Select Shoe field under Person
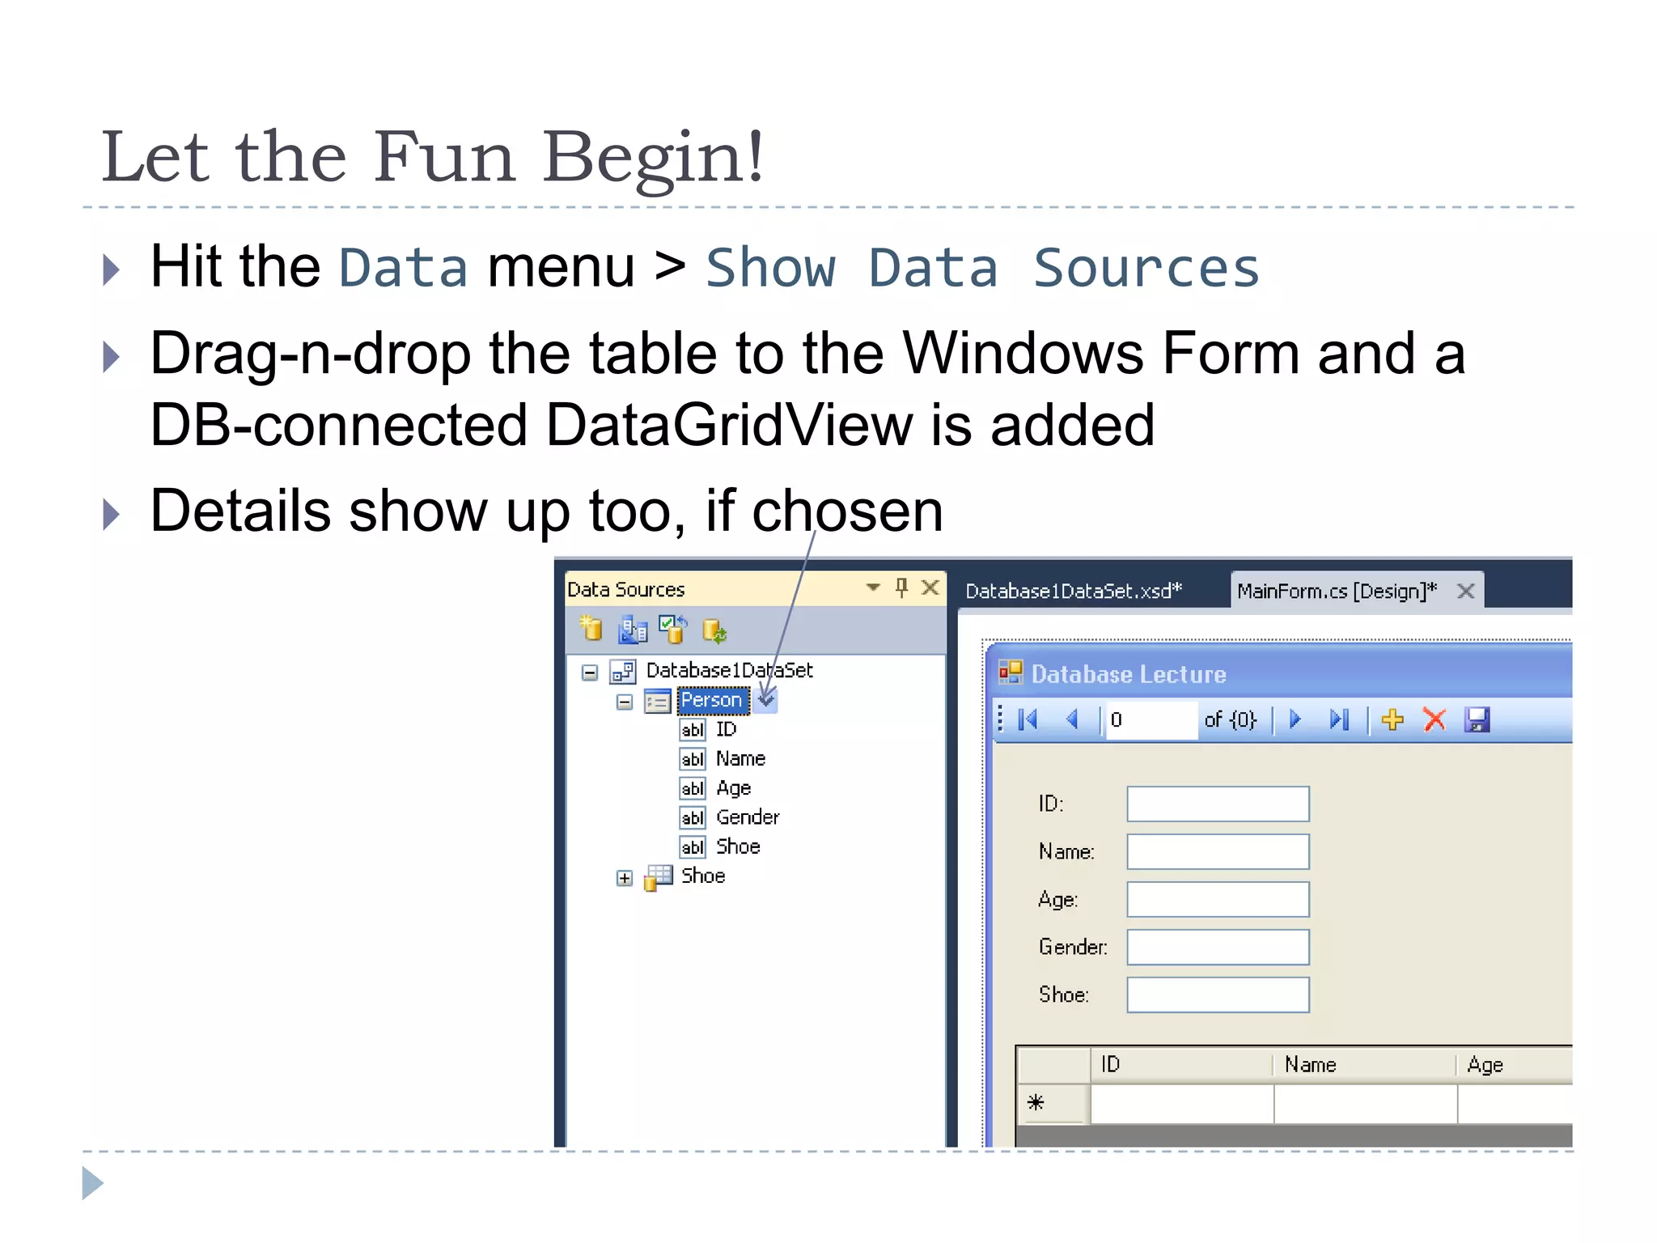Image resolution: width=1657 pixels, height=1243 pixels. 738,846
